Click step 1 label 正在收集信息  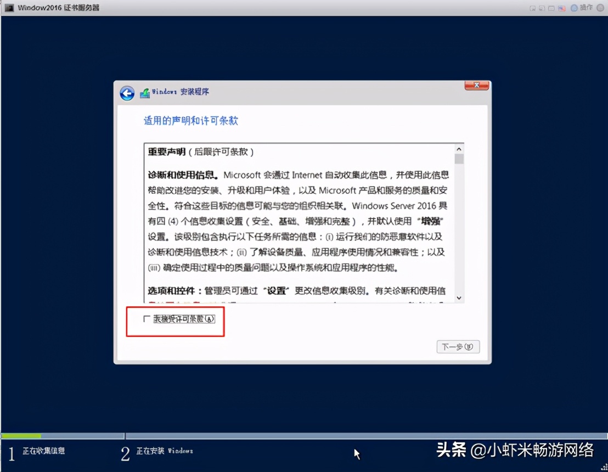point(43,451)
